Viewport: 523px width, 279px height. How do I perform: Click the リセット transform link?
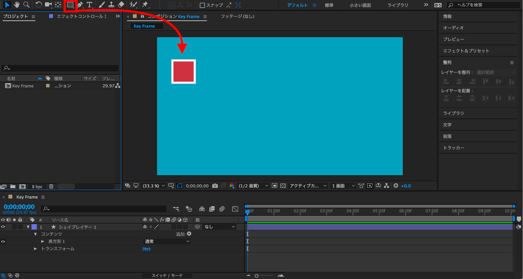coord(147,249)
